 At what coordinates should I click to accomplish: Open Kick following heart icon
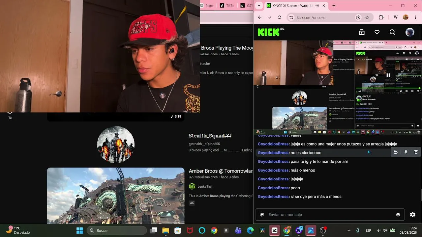pyautogui.click(x=377, y=32)
